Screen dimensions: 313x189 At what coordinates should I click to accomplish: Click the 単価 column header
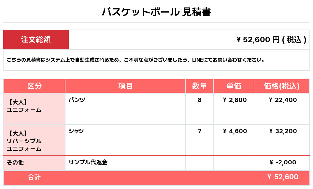coord(234,86)
